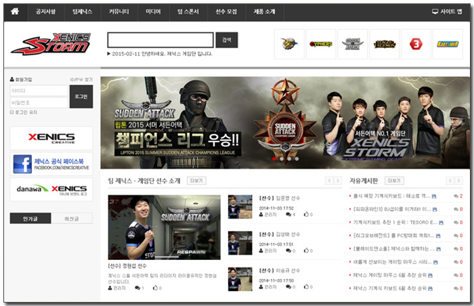Focus the 비밀번호 input field

click(x=39, y=103)
